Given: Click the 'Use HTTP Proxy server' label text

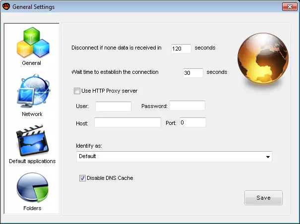Looking at the screenshot, I should coord(110,91).
